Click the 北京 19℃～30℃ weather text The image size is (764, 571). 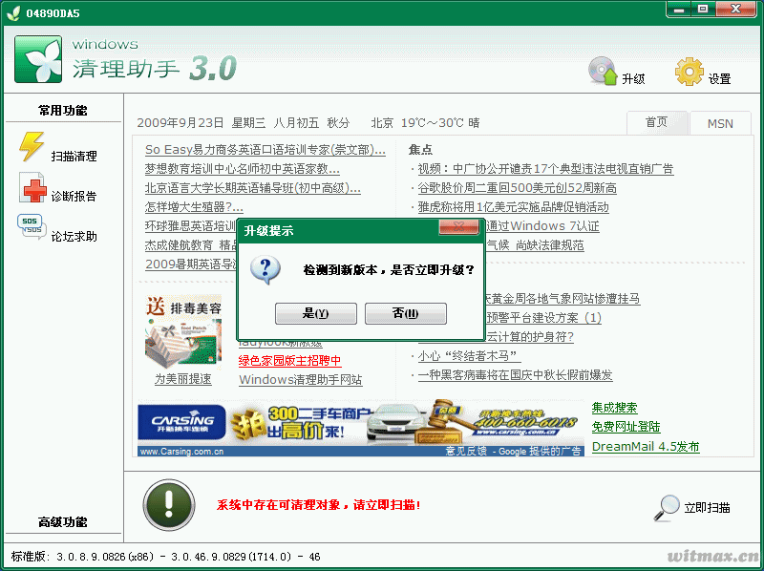(425, 122)
